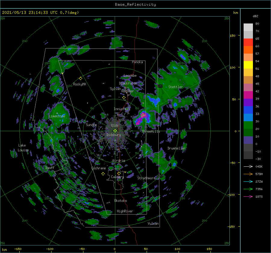
Task: Click the orange 57DM arrow in legend
Action: click(x=248, y=174)
